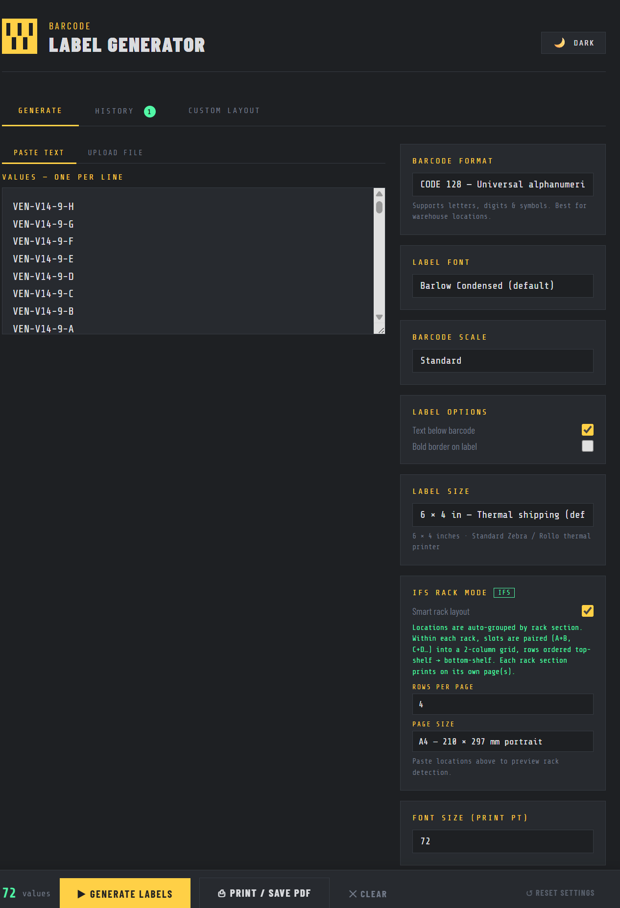Click the GENERATE LABELS button
Viewport: 620px width, 908px height.
pyautogui.click(x=125, y=894)
